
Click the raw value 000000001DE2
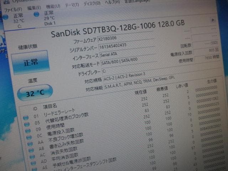pos(207,100)
